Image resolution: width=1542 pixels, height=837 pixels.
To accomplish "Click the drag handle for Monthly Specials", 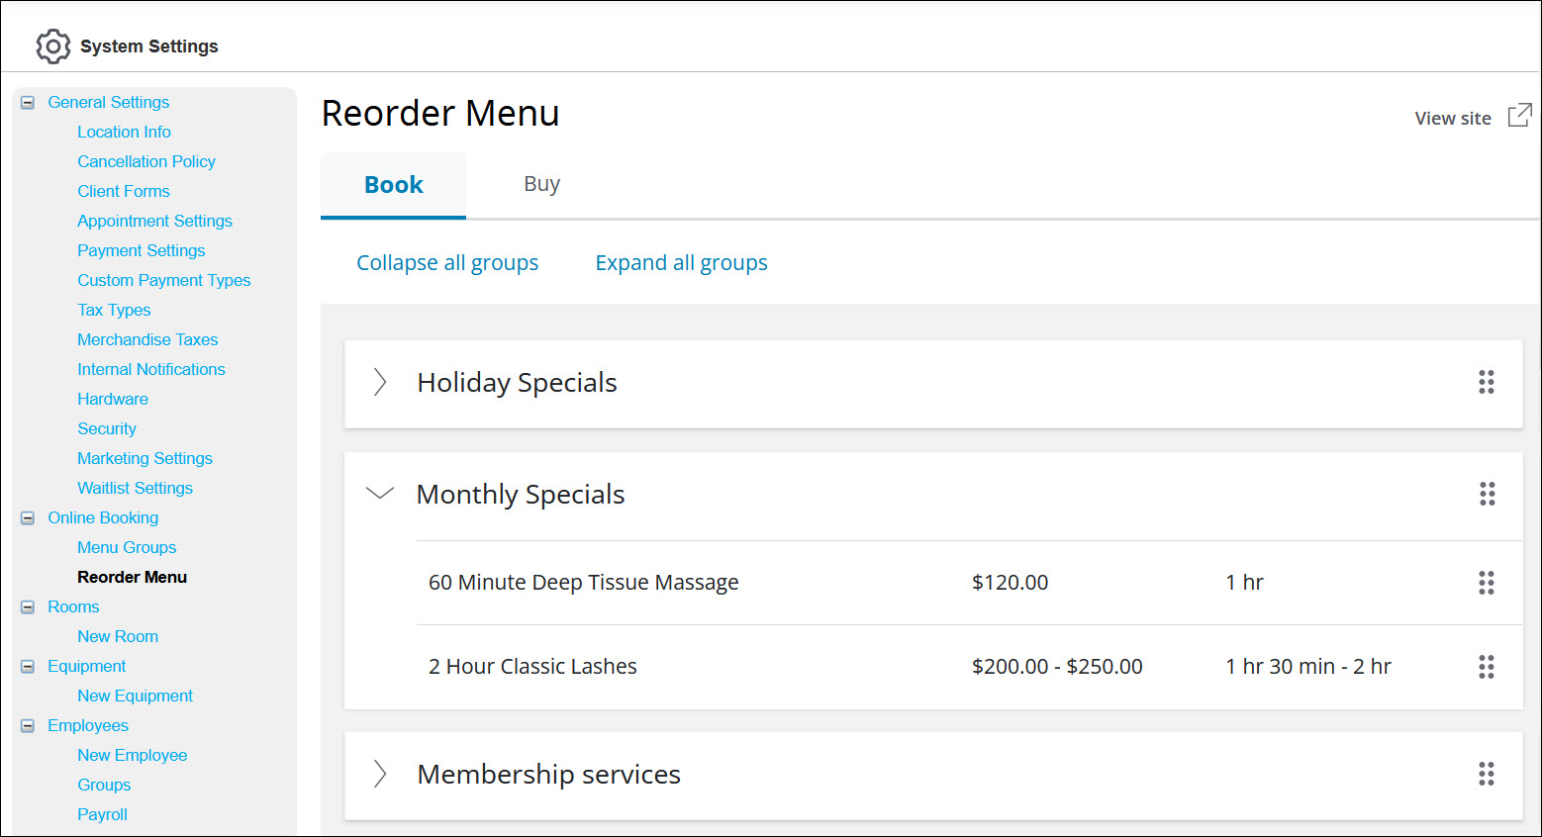I will click(1487, 494).
